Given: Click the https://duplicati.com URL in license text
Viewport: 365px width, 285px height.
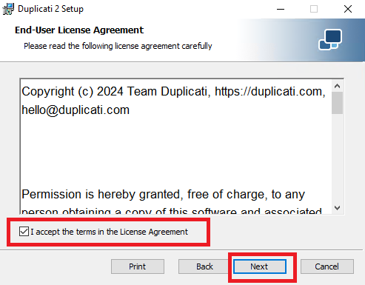Looking at the screenshot, I should pos(269,92).
